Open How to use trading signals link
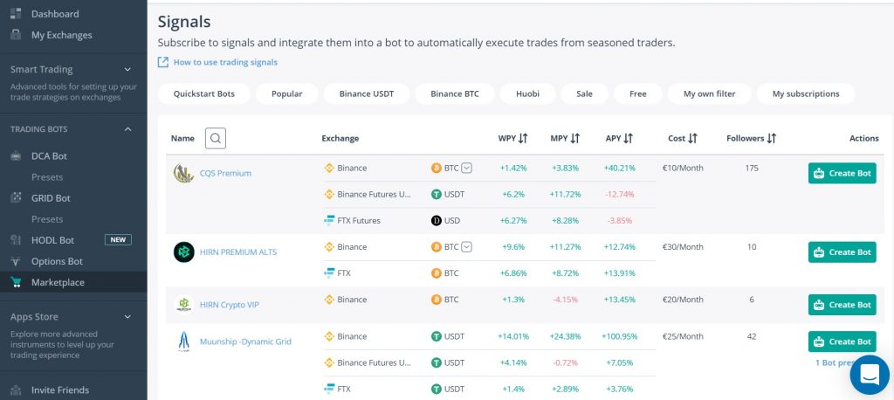This screenshot has height=400, width=894. coord(224,62)
